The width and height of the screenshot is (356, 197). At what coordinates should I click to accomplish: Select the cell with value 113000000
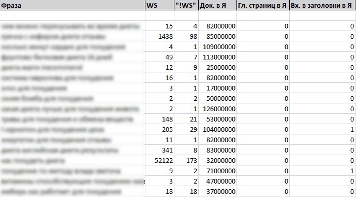217,57
